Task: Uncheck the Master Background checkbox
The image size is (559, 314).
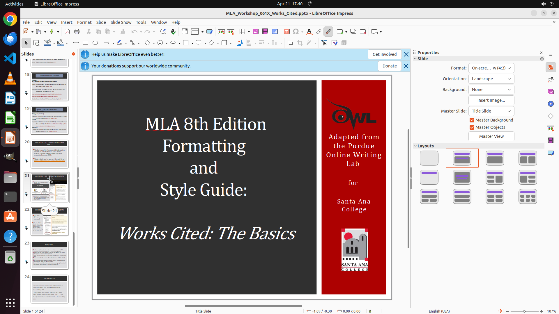Action: tap(472, 120)
